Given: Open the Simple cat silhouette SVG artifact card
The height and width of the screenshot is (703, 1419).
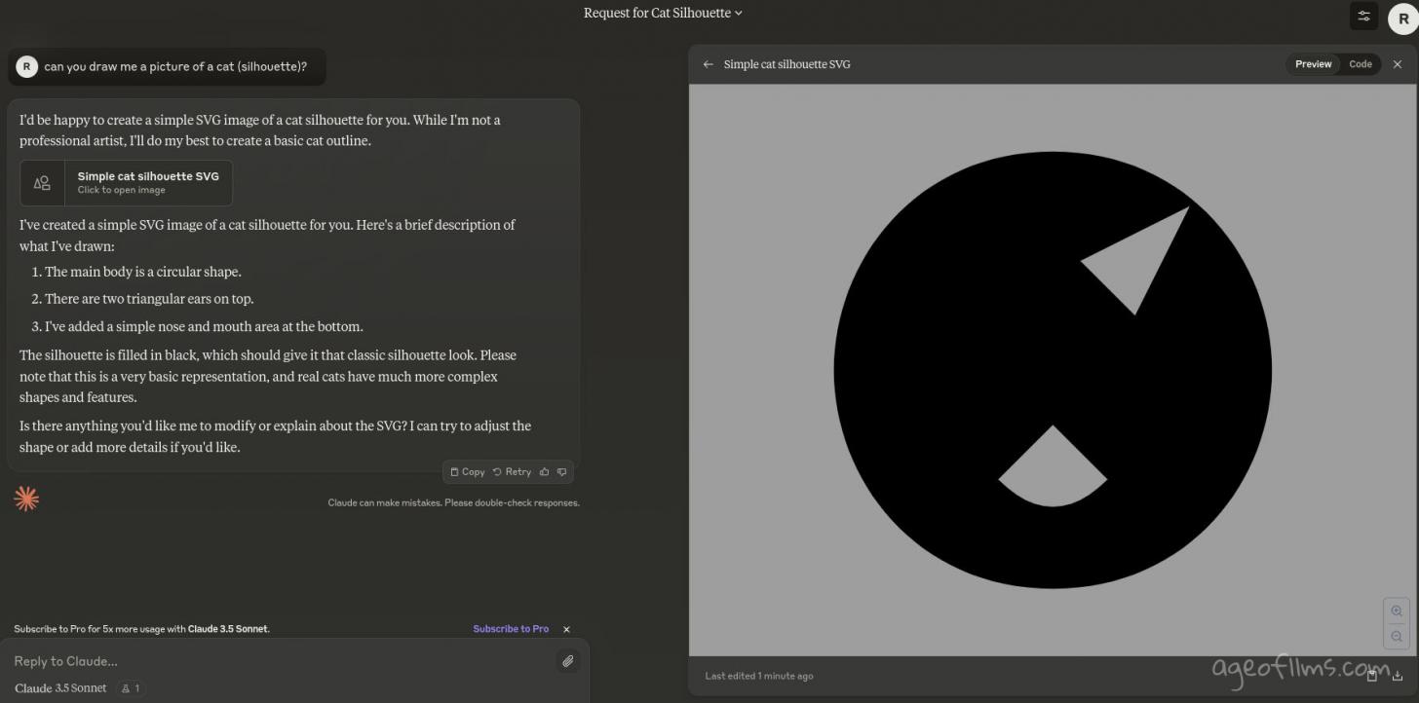Looking at the screenshot, I should point(127,183).
